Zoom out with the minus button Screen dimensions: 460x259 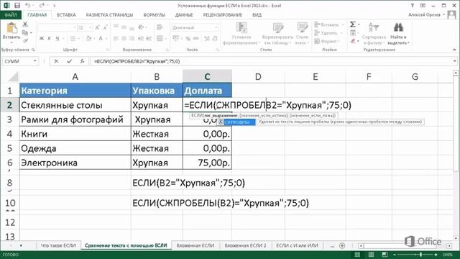tap(395, 255)
